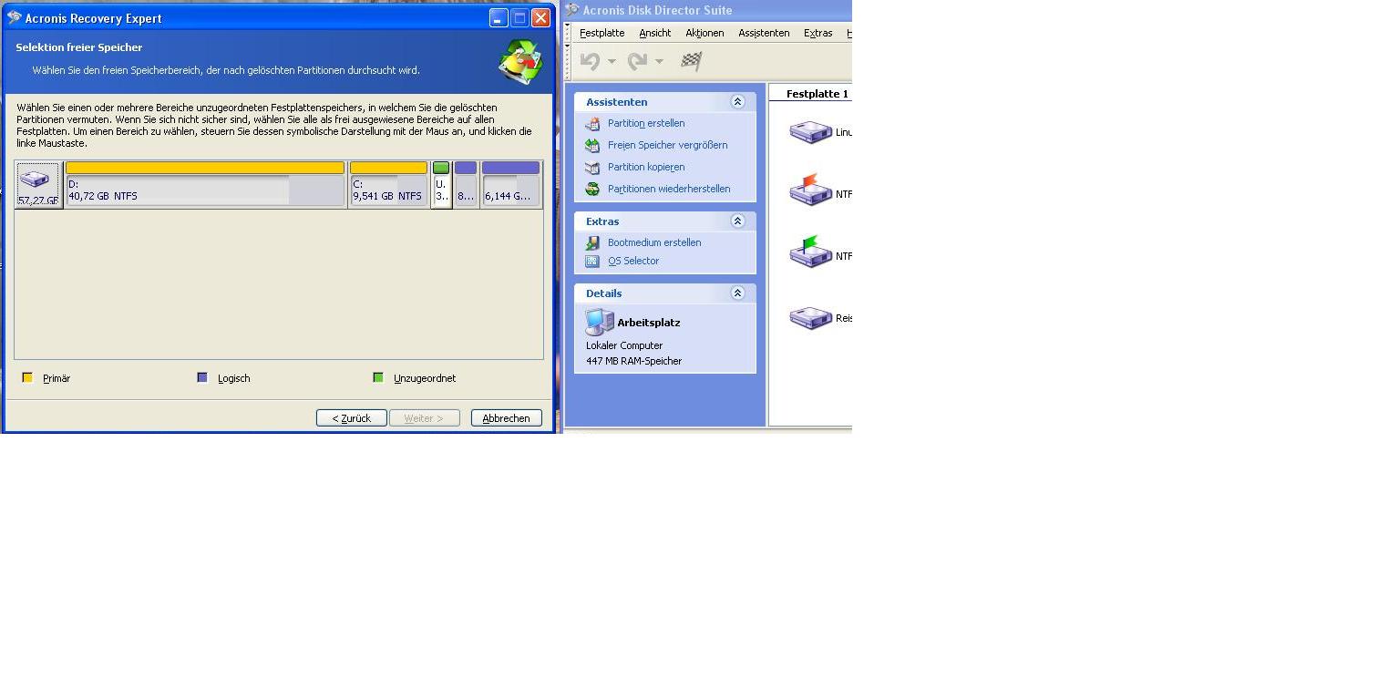Select the 6,144 GB logical partition
Viewport: 1378px width, 689px height.
[510, 185]
